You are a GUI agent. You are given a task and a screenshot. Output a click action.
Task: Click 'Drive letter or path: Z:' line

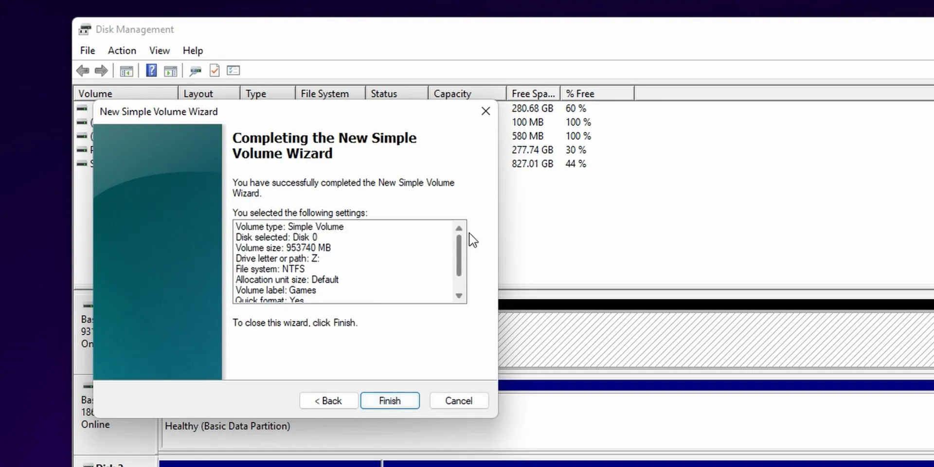point(277,258)
